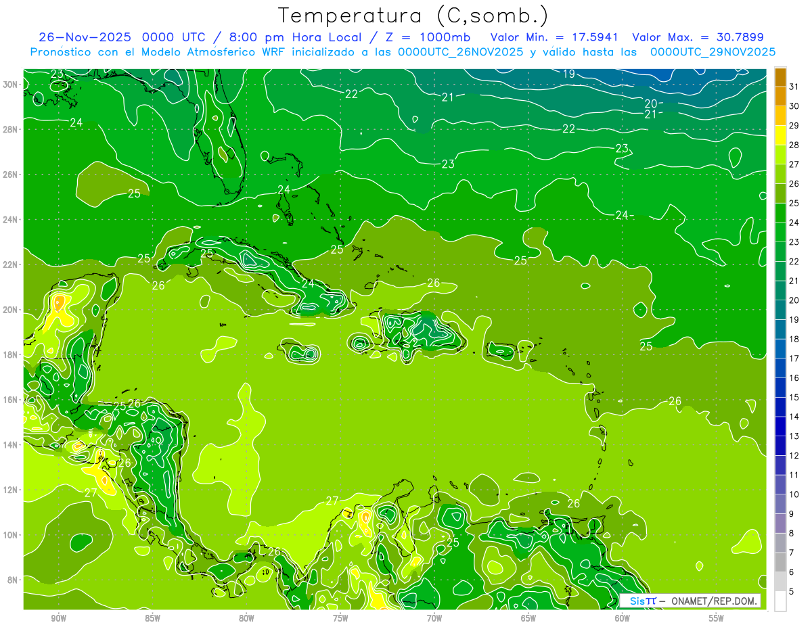Image resolution: width=812 pixels, height=627 pixels.
Task: Click the '10N' latitude axis label
Action: coord(12,535)
